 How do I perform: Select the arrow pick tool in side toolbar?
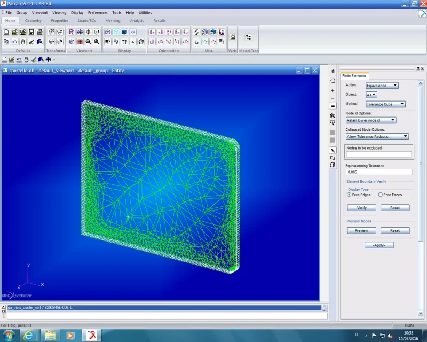click(333, 151)
